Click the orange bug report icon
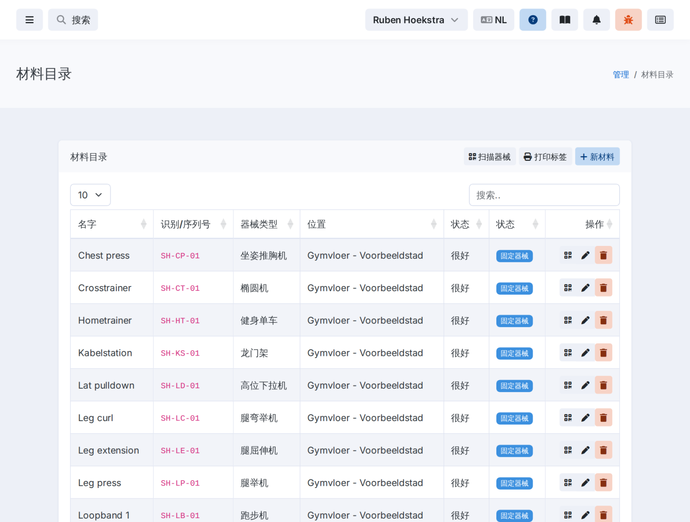 (x=628, y=20)
